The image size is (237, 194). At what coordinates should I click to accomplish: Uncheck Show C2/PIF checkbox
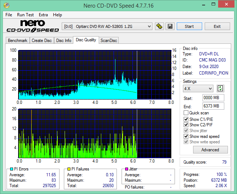186,125
